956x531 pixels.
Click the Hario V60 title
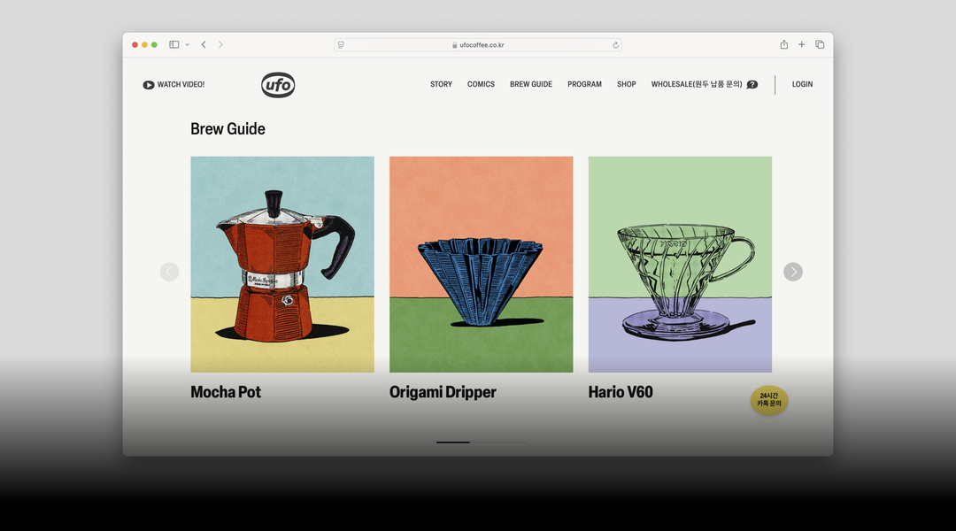tap(621, 392)
